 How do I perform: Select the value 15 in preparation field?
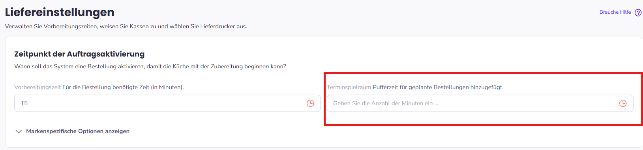24,103
